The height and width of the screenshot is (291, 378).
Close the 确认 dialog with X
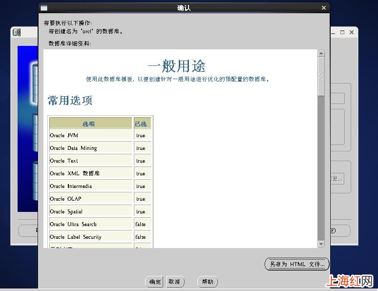pyautogui.click(x=324, y=8)
